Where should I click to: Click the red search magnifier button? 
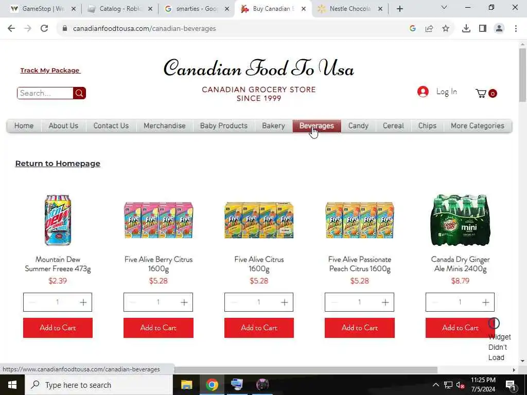pyautogui.click(x=79, y=93)
